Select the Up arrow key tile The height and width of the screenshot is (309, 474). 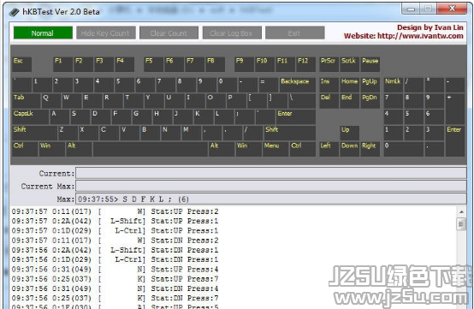tap(349, 133)
